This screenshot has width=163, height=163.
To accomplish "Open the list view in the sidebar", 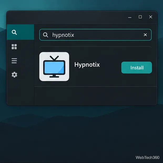I will click(x=14, y=61).
